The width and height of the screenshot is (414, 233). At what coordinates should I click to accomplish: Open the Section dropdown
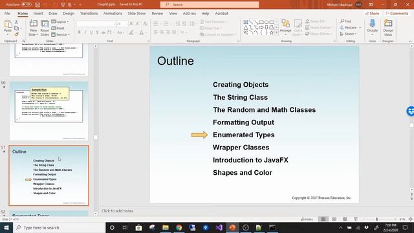pyautogui.click(x=60, y=34)
